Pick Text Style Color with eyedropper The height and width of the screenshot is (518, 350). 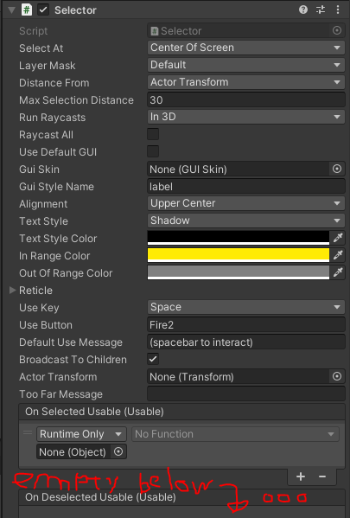(x=338, y=238)
